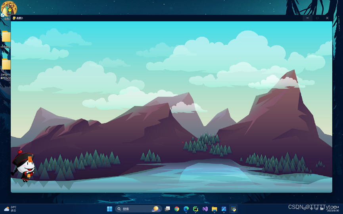The width and height of the screenshot is (343, 214).
Task: Select the round avatar desktop shortcut icon
Action: point(9,9)
